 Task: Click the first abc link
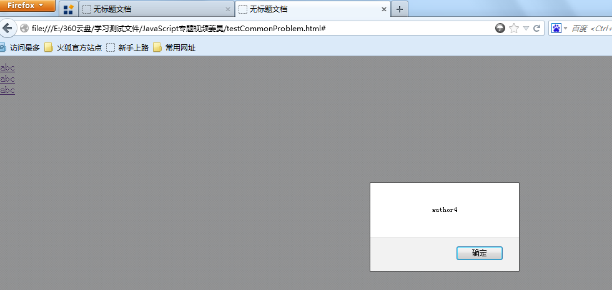tap(7, 68)
